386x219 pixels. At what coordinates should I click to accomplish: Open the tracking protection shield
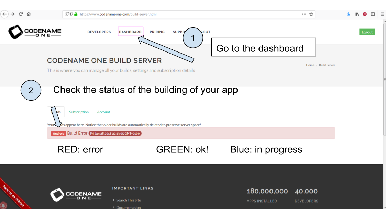71,14
